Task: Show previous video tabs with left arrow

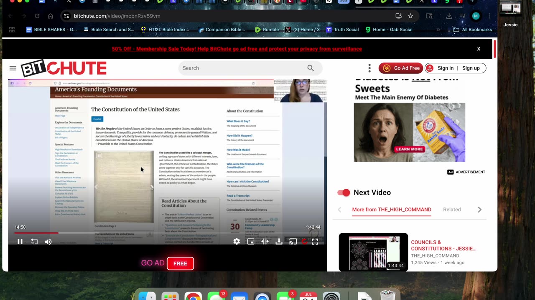Action: [339, 210]
